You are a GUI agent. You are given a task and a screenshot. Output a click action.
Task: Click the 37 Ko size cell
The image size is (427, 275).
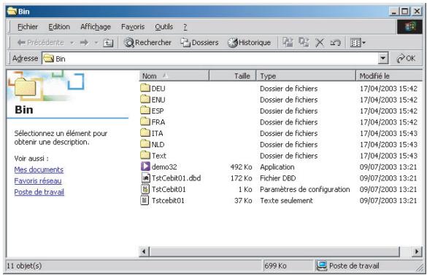[243, 201]
